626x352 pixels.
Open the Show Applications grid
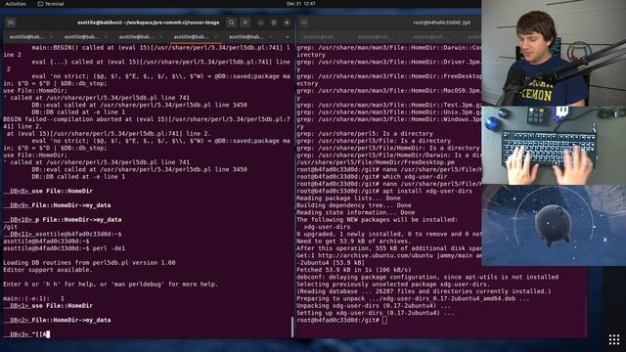[614, 339]
